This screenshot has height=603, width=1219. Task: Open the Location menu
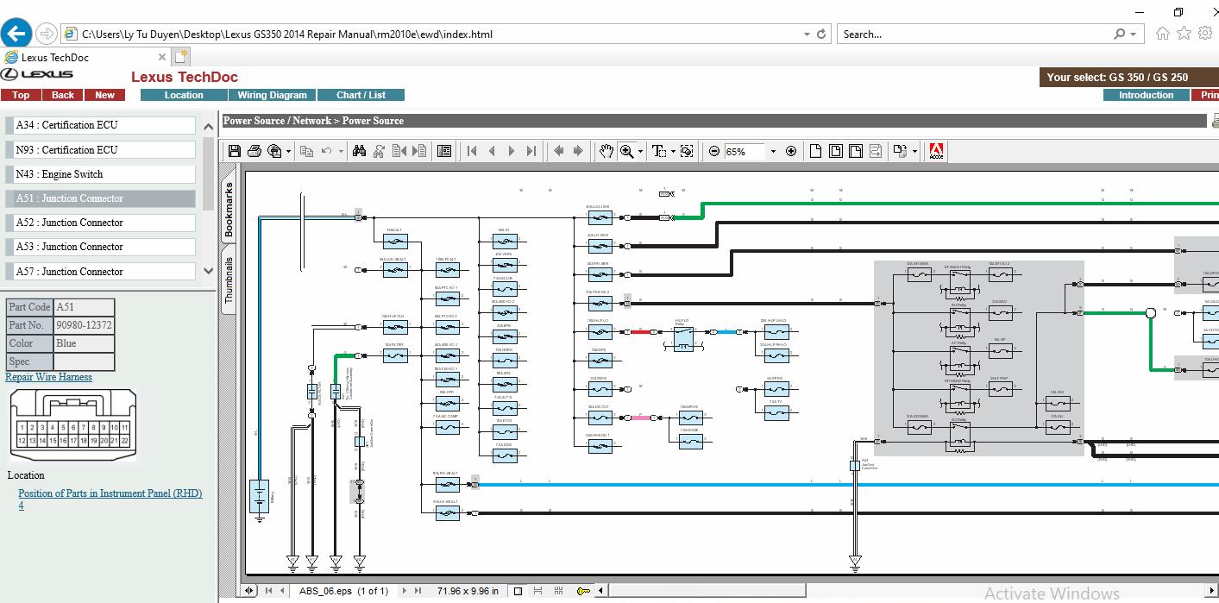(184, 95)
